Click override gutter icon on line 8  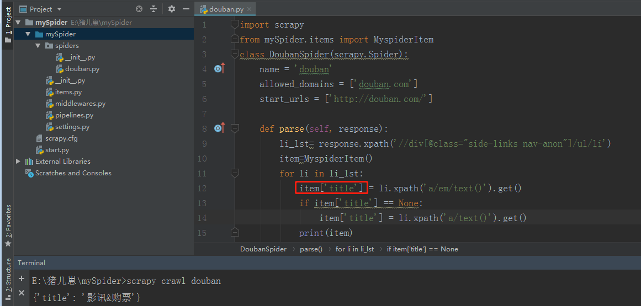220,128
